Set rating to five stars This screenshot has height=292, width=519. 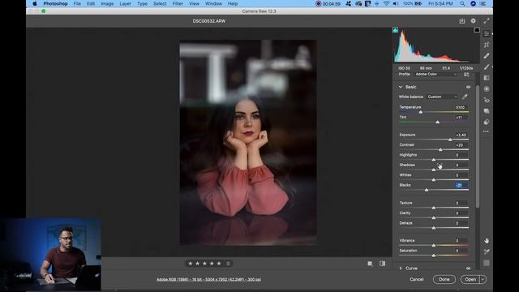(x=219, y=264)
